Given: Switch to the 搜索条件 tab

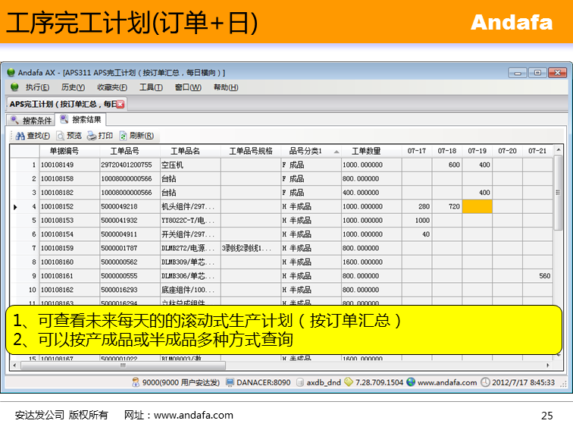Looking at the screenshot, I should click(30, 120).
